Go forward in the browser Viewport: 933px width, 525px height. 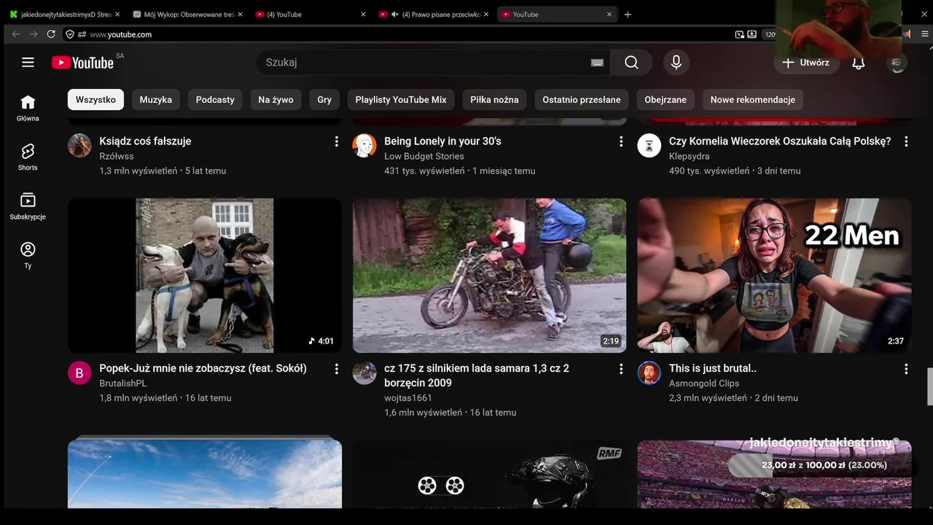click(x=34, y=34)
